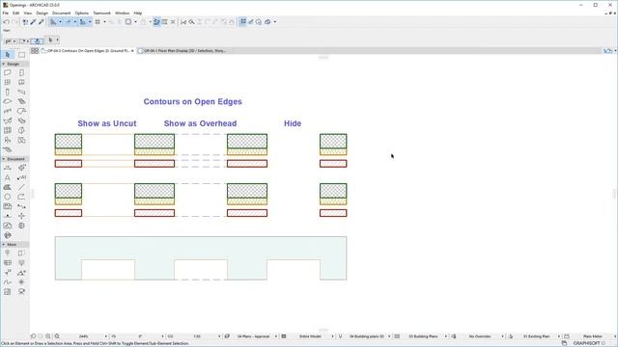Select the Arrow tool in the toolbox
618x347 pixels.
click(x=8, y=55)
